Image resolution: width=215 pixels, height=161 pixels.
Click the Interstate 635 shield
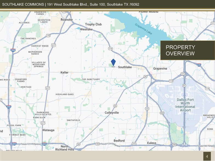tap(199, 65)
